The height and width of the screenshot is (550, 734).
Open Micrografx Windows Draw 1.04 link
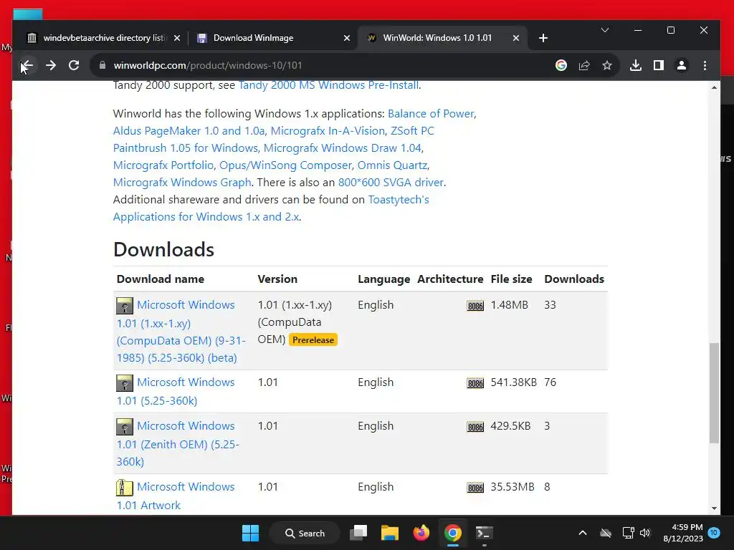(342, 148)
